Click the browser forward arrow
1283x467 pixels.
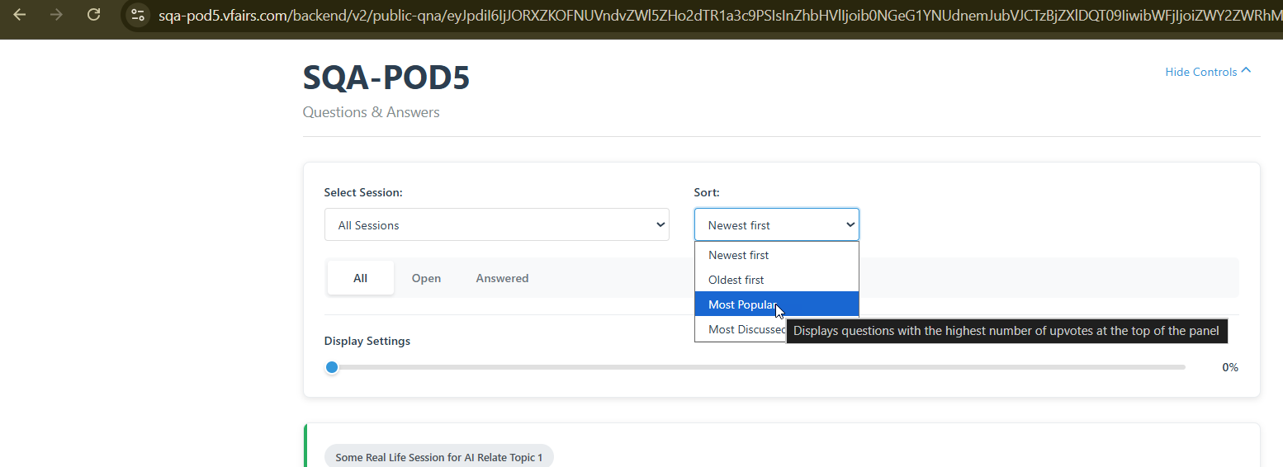56,15
